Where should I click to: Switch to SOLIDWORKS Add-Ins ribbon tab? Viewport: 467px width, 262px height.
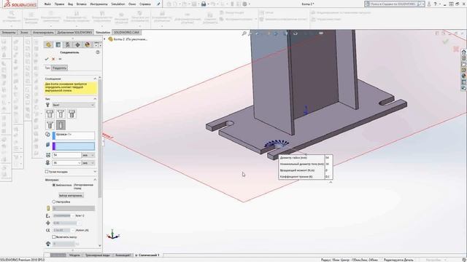(74, 32)
